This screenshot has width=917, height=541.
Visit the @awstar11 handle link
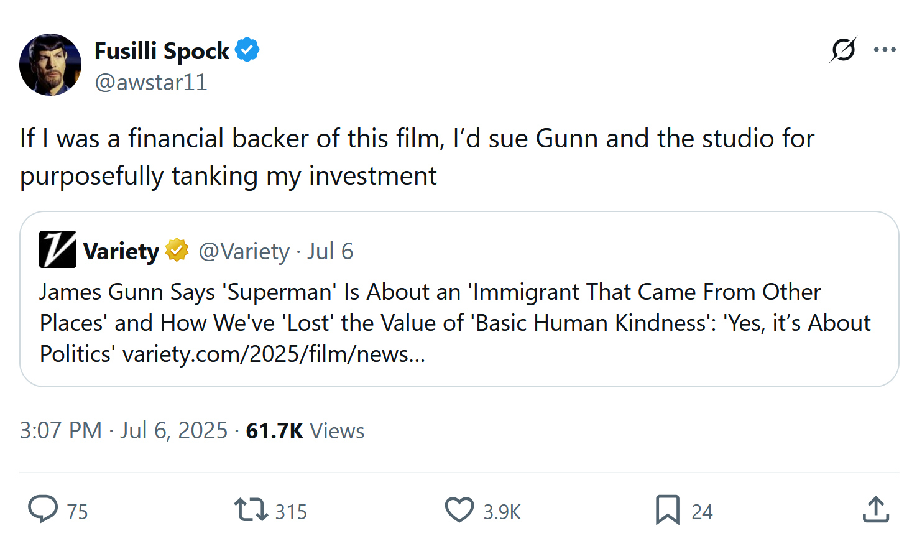[150, 82]
